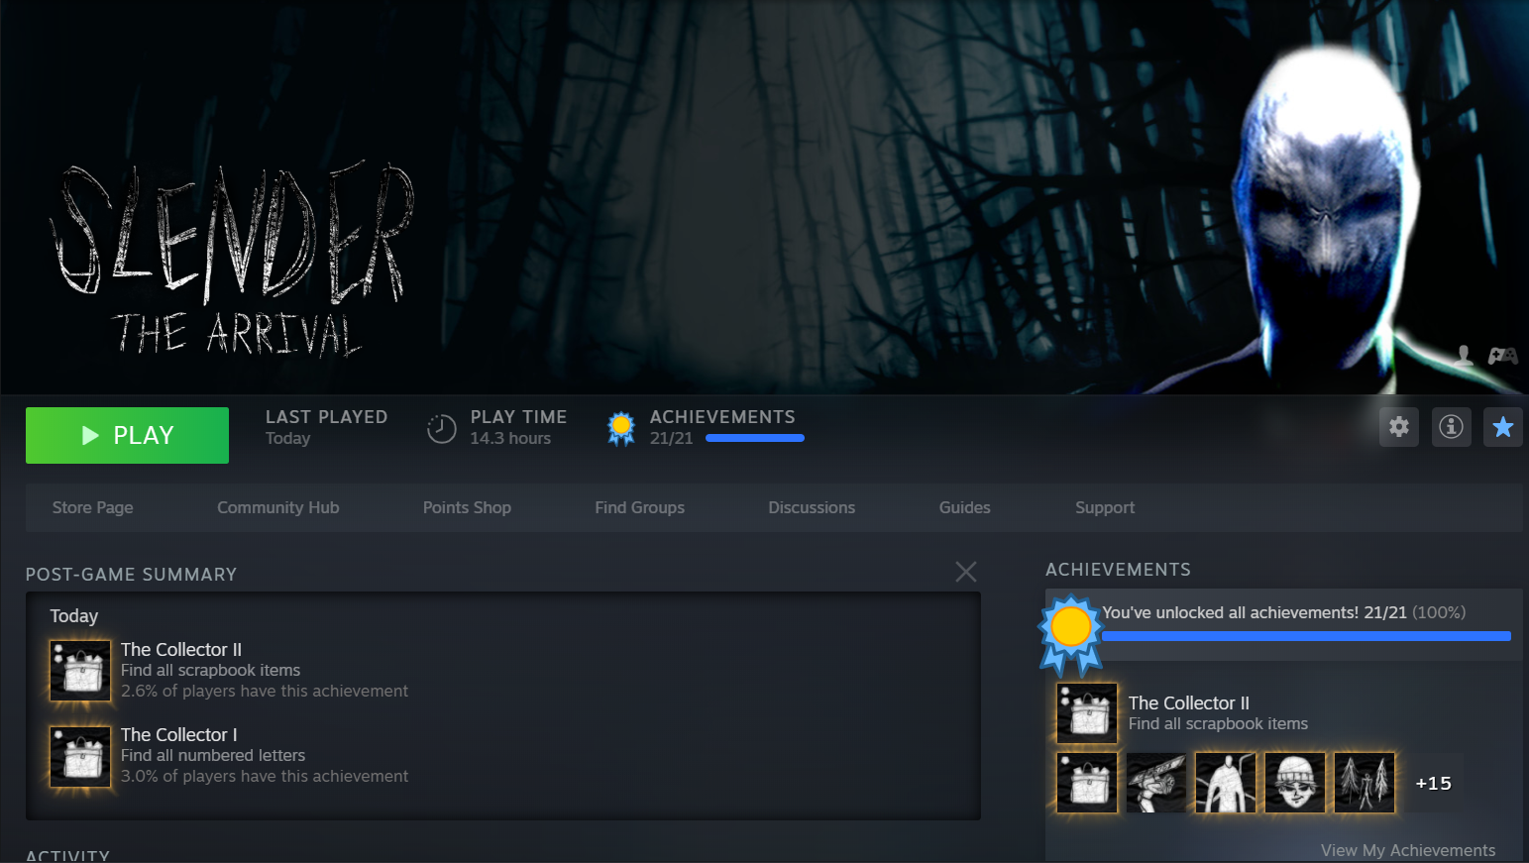Click '3.0% of players have this achievement'
This screenshot has height=863, width=1529.
265,776
